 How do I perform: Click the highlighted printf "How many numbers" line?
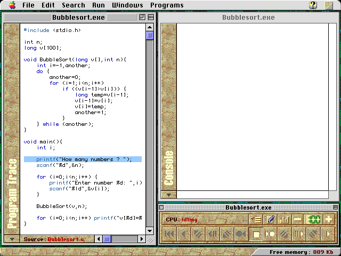pyautogui.click(x=83, y=159)
